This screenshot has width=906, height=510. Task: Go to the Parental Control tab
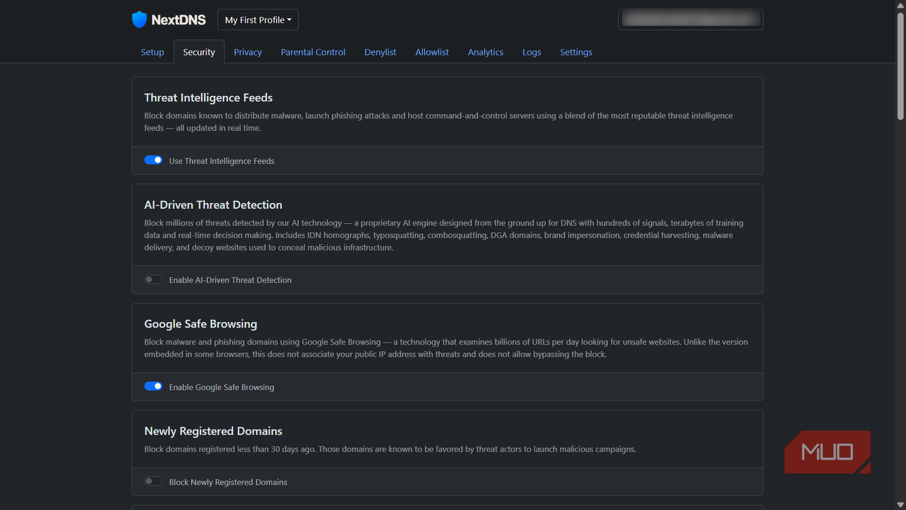coord(313,52)
